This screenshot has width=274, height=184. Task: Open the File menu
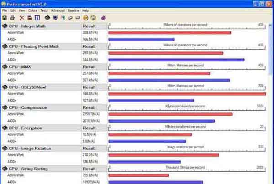(5, 10)
